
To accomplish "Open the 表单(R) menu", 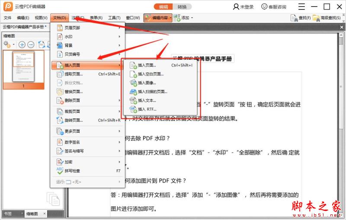I will [x=96, y=18].
